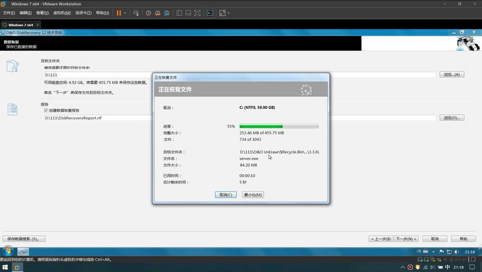Click the yellow security shield icon in the host tray
The image size is (482, 272).
click(417, 267)
